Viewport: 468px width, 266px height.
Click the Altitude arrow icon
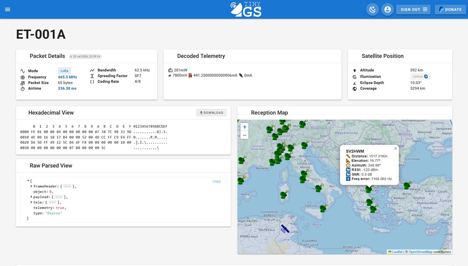pyautogui.click(x=355, y=70)
